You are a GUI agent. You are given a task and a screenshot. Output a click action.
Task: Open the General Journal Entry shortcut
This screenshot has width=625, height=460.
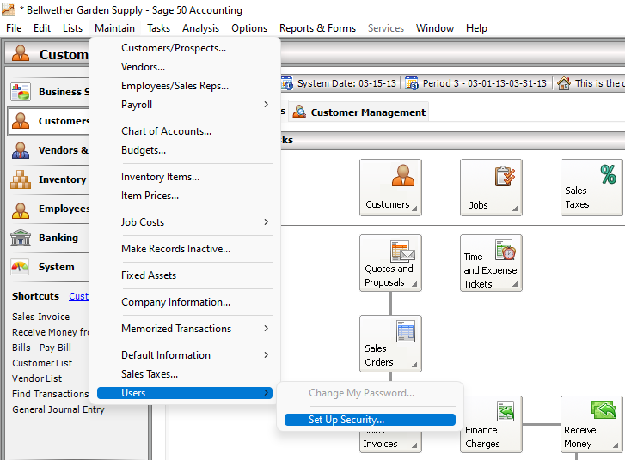click(x=58, y=409)
